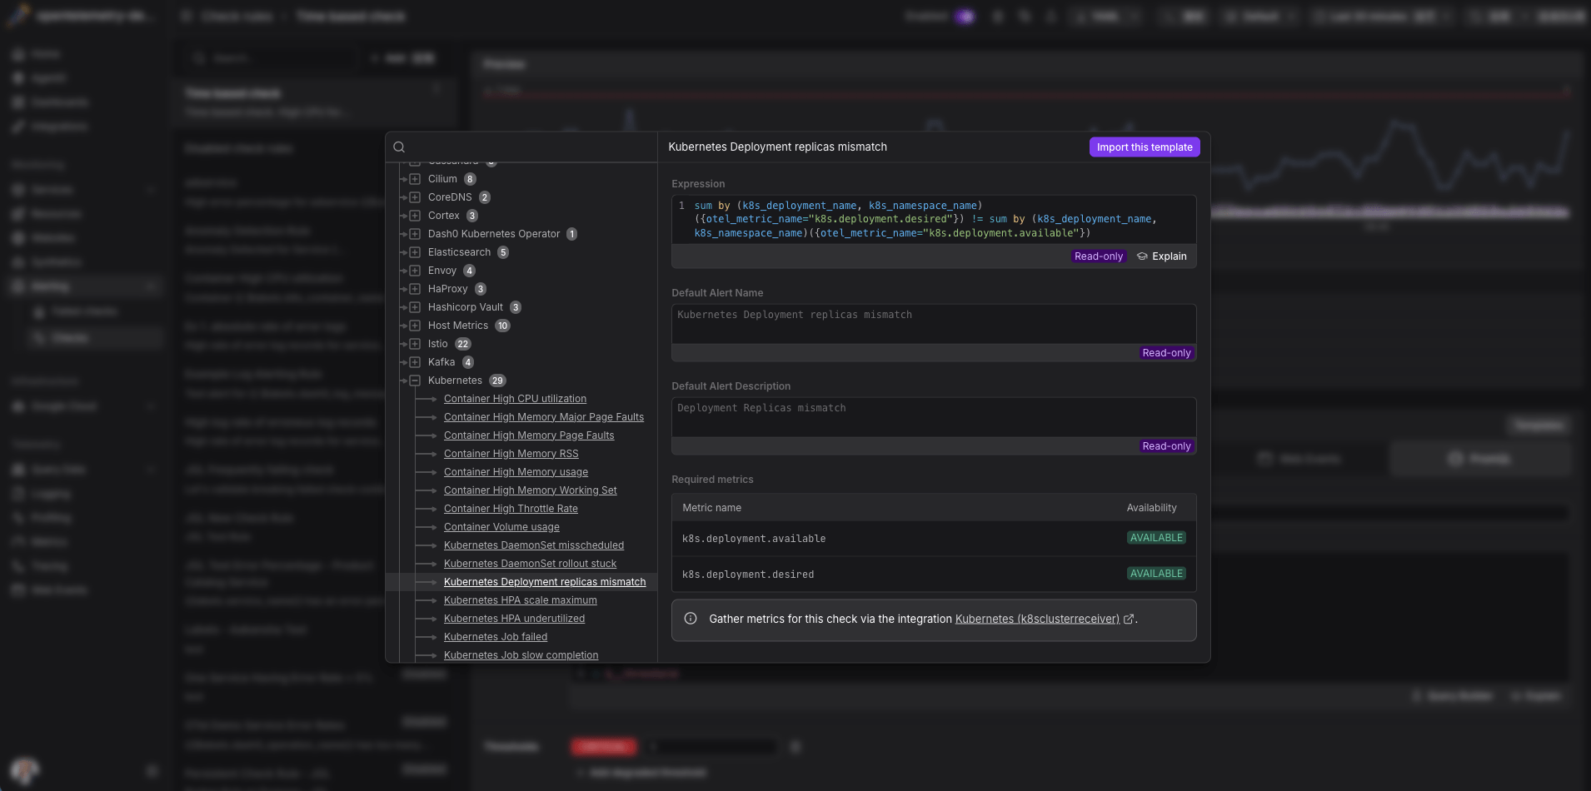Expand the HaProxy template group
This screenshot has width=1591, height=791.
[415, 289]
